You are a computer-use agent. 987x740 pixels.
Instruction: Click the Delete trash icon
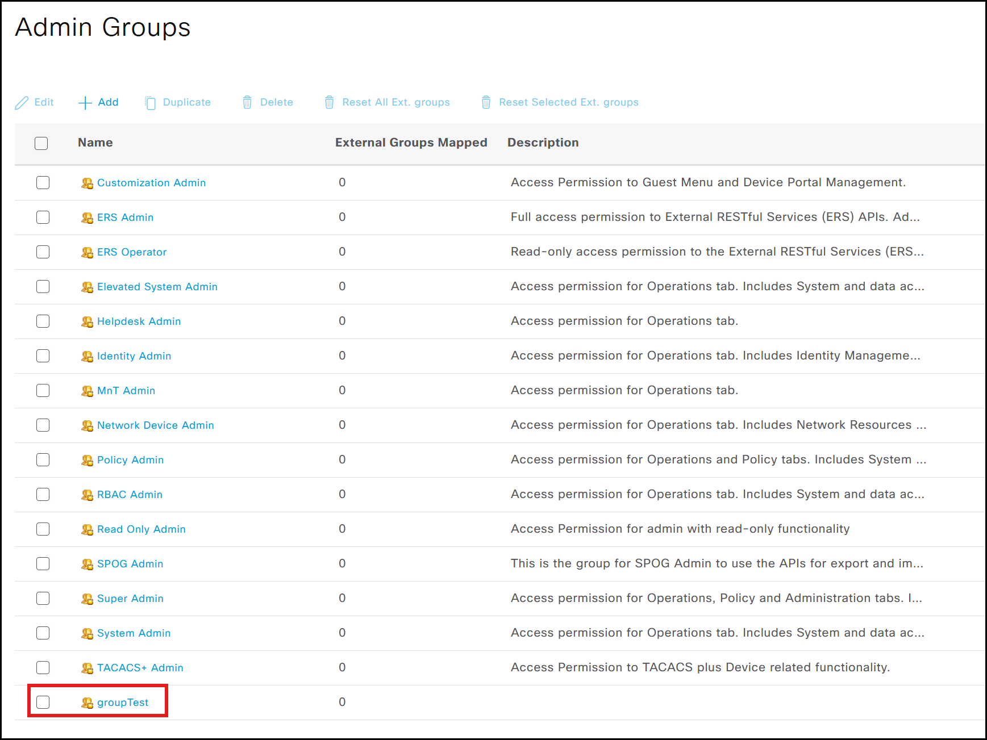tap(247, 103)
